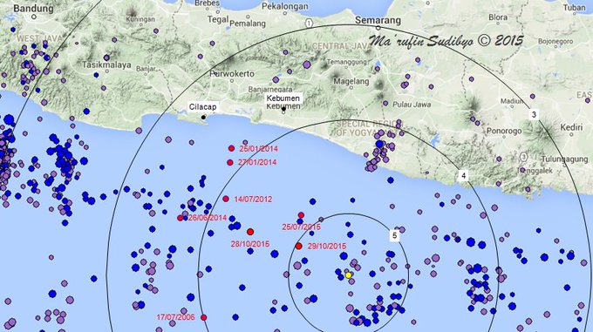Click the red marker dated 25/01/2014
The height and width of the screenshot is (332, 593).
tap(231, 148)
